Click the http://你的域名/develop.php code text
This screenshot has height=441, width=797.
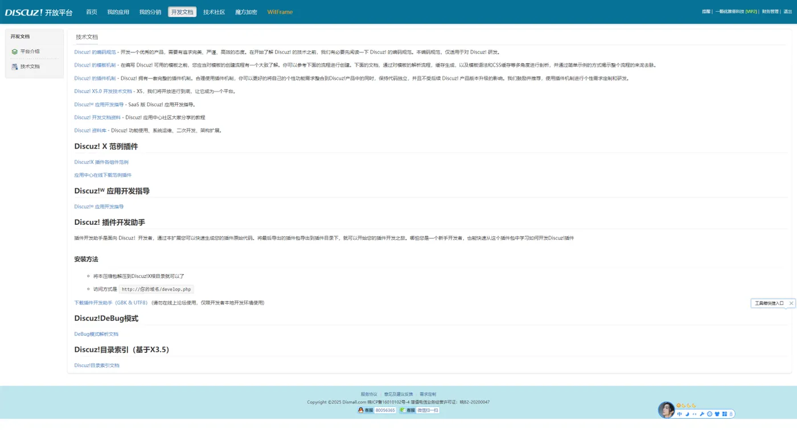(x=157, y=289)
